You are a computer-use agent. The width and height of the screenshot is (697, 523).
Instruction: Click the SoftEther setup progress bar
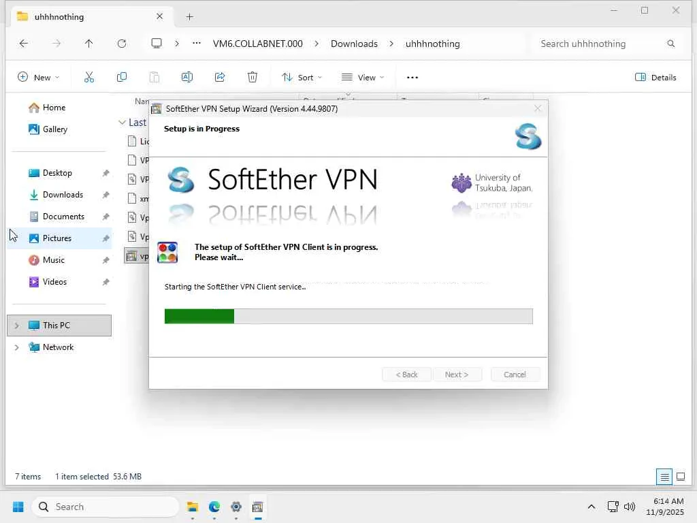[348, 316]
